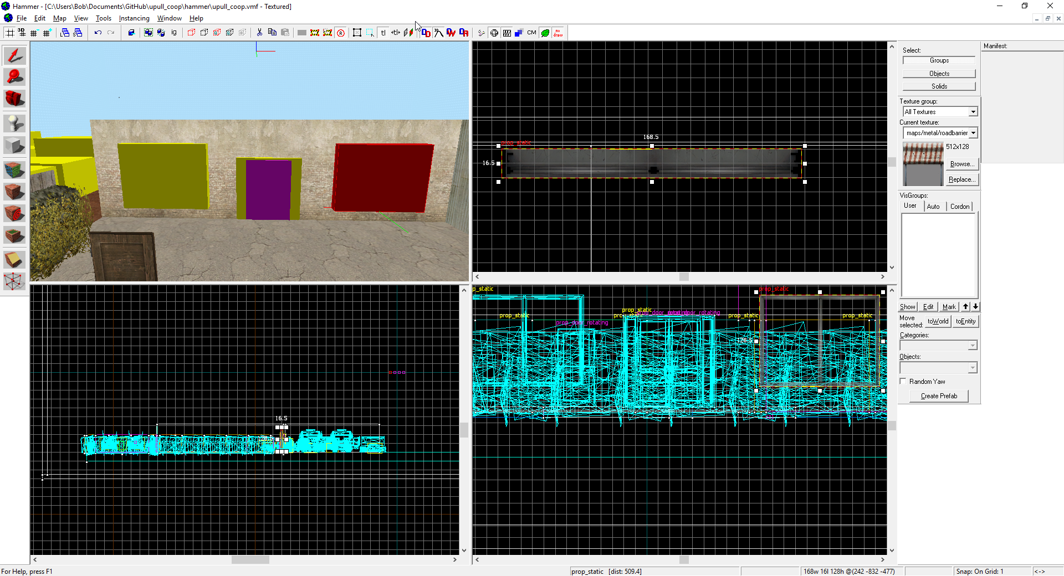Click the smaller grid icon
This screenshot has height=576, width=1064.
(34, 33)
